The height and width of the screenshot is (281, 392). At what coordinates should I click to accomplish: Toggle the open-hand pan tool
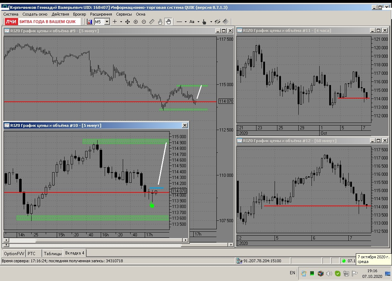tap(168, 22)
